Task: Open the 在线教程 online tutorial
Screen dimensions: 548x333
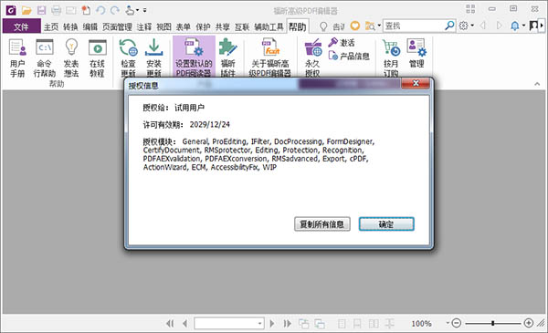Action: tap(97, 57)
